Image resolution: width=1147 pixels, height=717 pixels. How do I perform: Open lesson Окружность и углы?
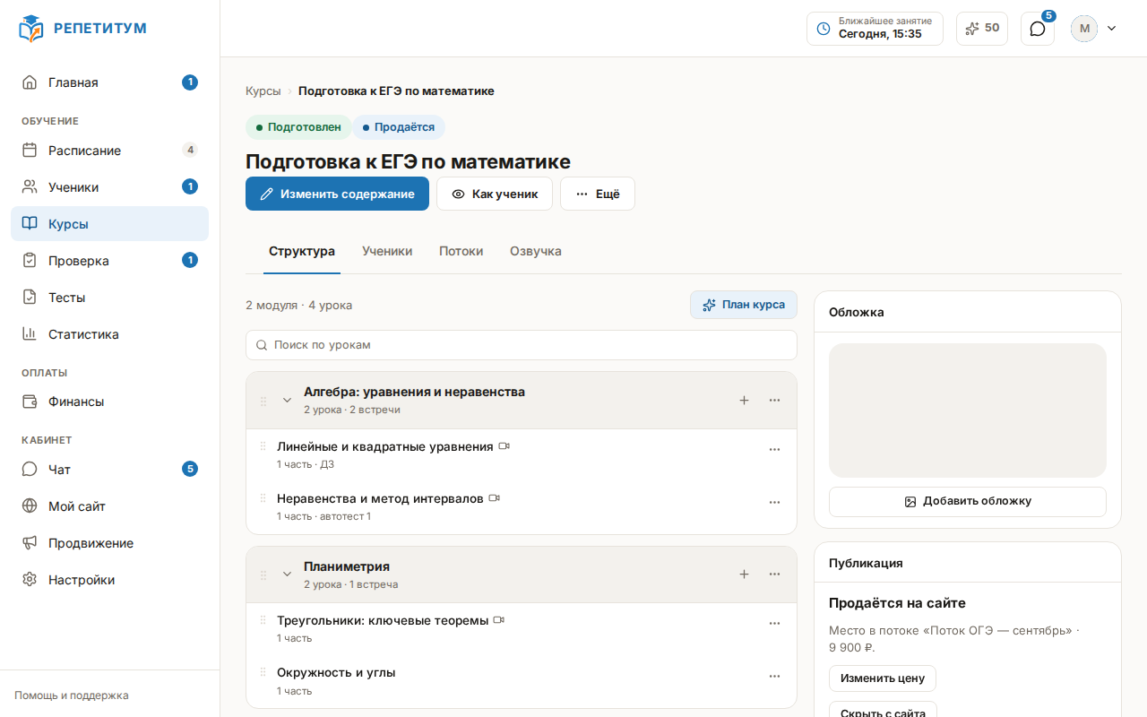tap(336, 672)
